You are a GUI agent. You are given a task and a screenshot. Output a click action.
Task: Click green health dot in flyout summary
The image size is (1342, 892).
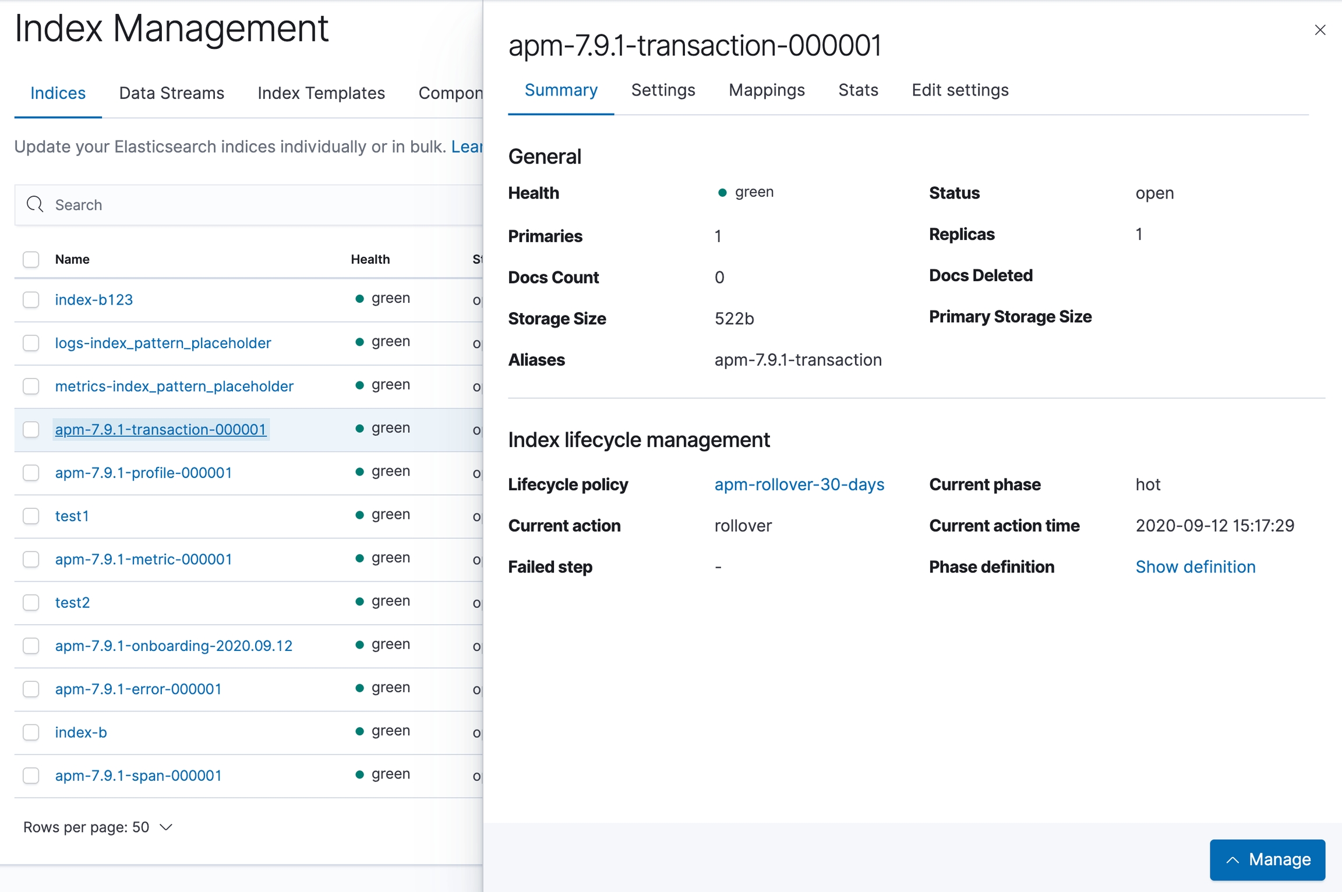tap(722, 193)
